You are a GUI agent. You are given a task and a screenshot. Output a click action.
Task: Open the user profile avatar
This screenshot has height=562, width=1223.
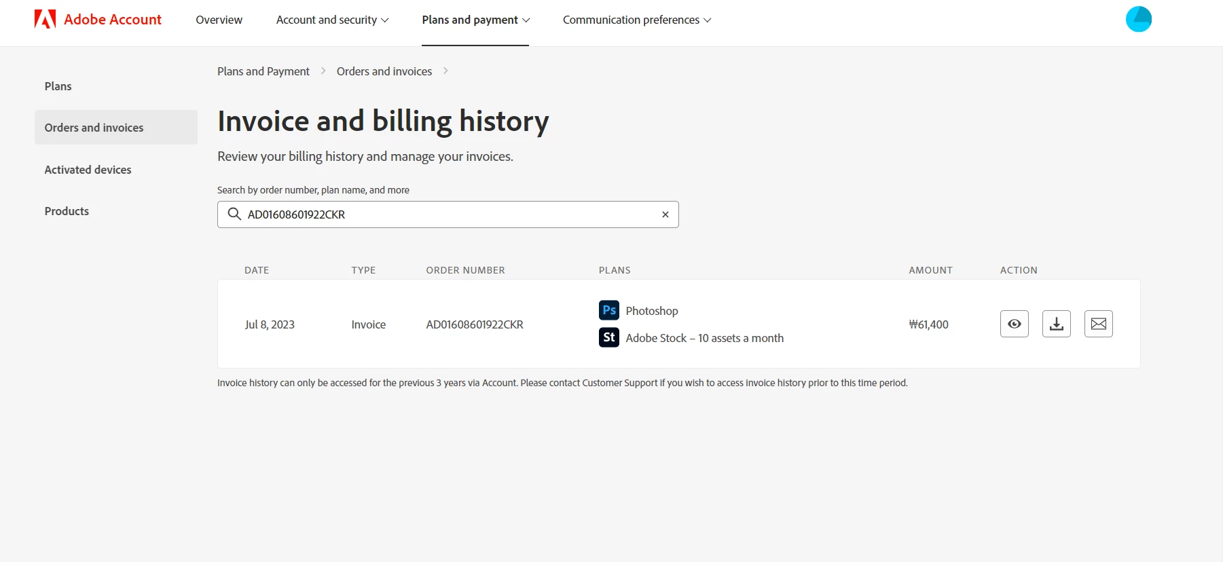(x=1138, y=19)
